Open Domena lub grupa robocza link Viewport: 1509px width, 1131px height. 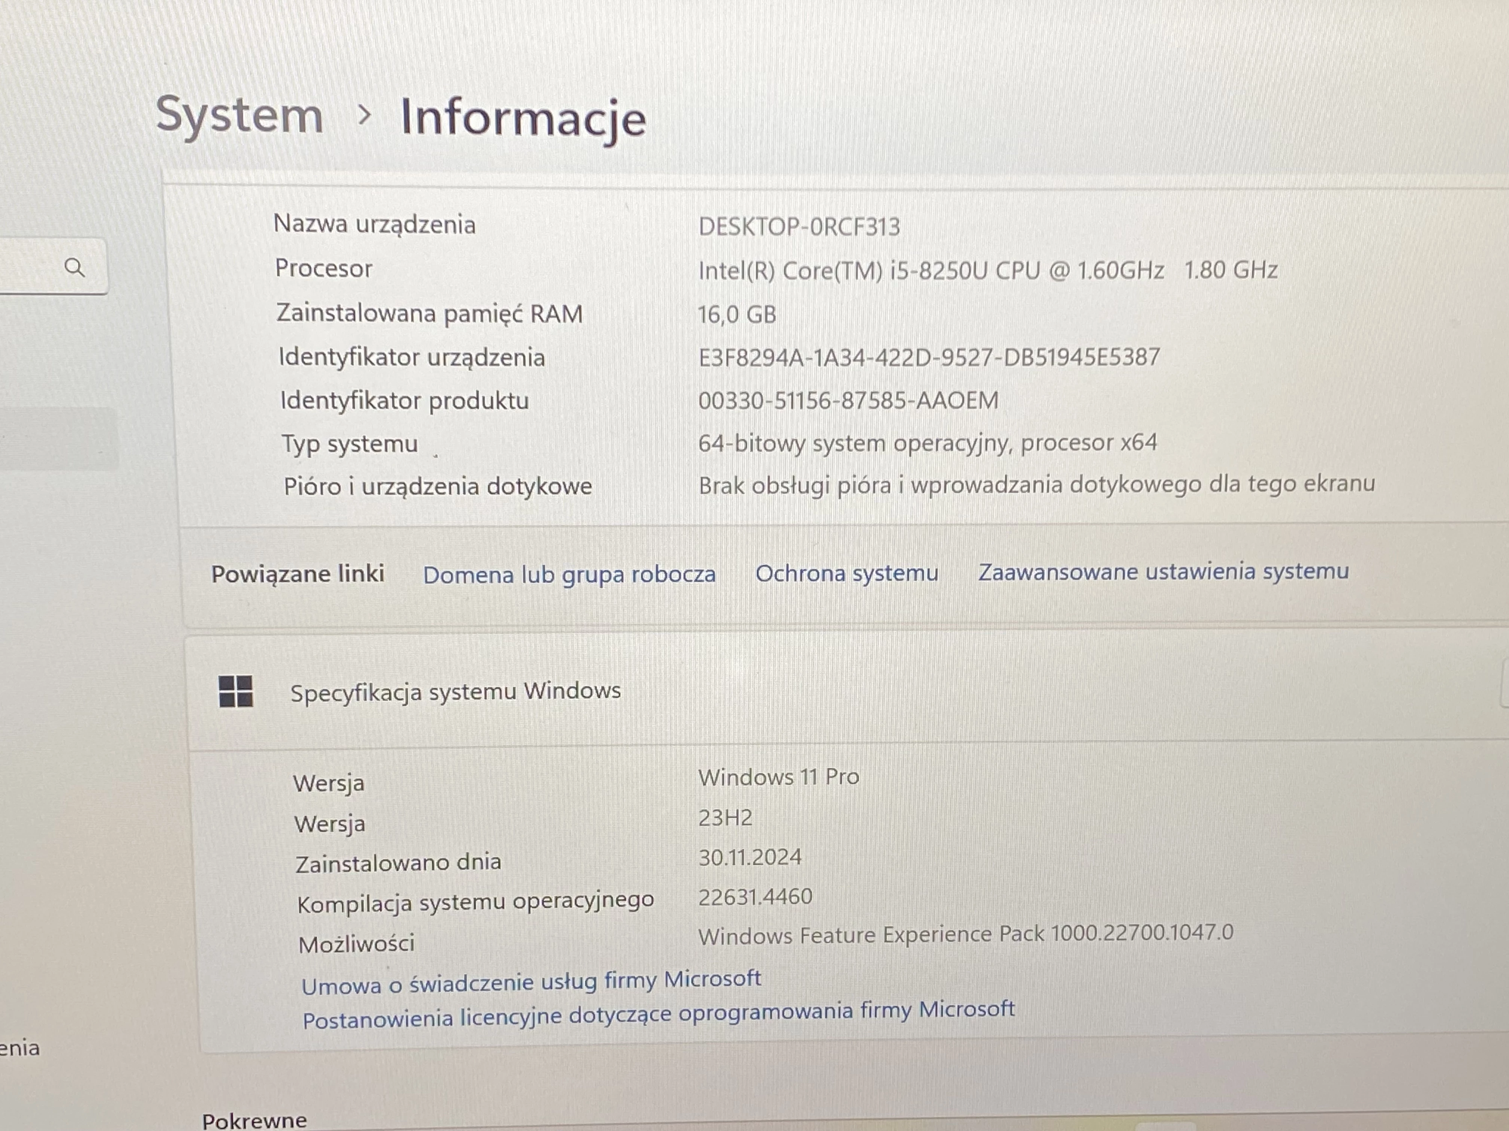pyautogui.click(x=570, y=574)
